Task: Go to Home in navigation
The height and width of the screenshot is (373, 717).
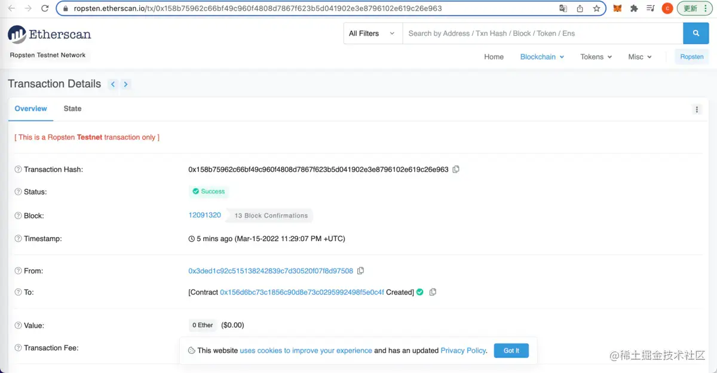Action: [494, 57]
